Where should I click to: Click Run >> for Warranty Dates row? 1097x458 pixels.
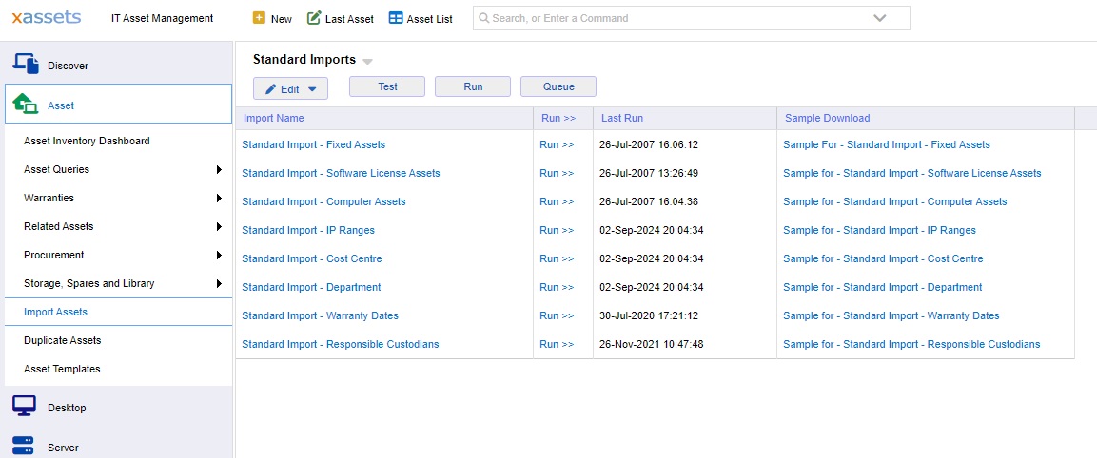point(557,315)
